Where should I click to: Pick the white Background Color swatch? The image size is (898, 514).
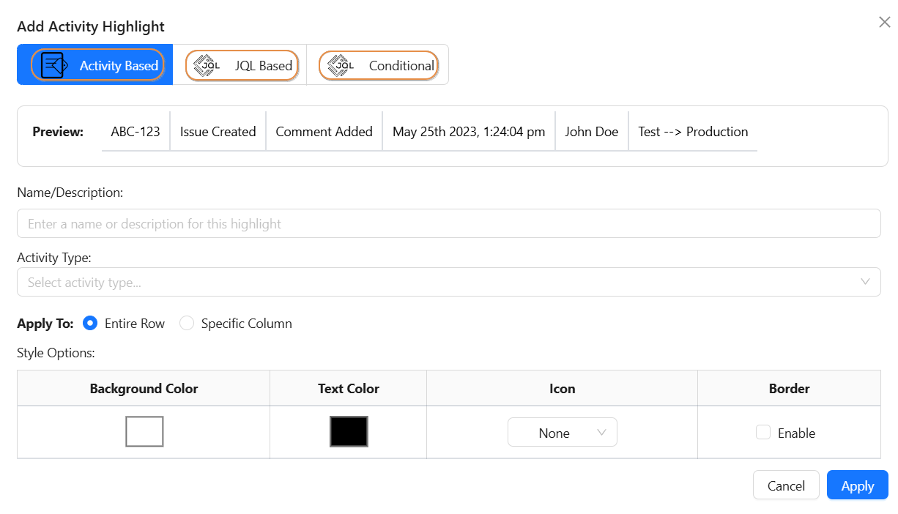(144, 431)
